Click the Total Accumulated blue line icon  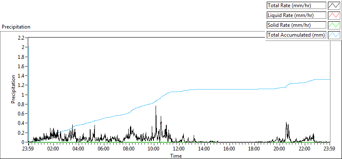[334, 35]
